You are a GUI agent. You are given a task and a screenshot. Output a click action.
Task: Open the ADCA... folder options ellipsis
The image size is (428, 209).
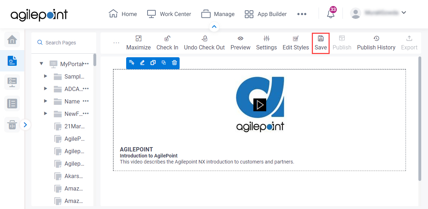pos(86,89)
